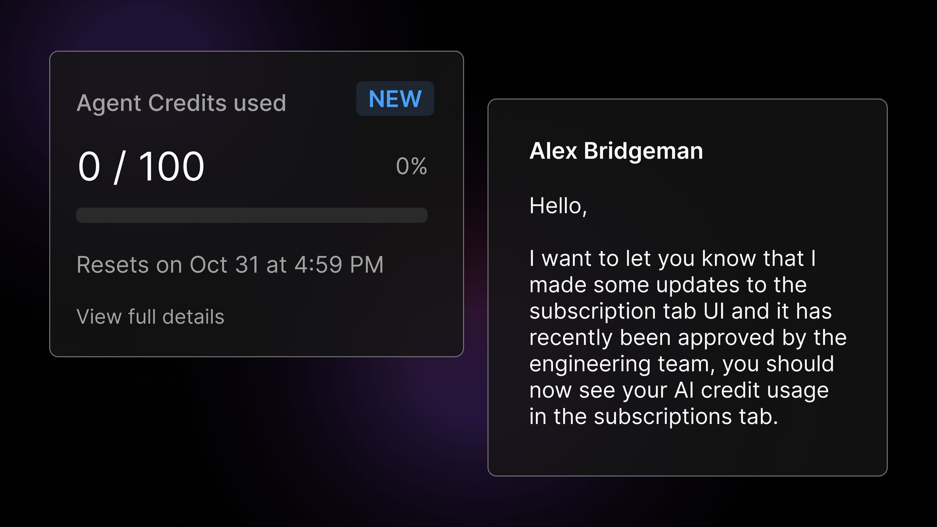Click 'in the subscriptions tab' closing line
Screen dimensions: 937x527
654,416
